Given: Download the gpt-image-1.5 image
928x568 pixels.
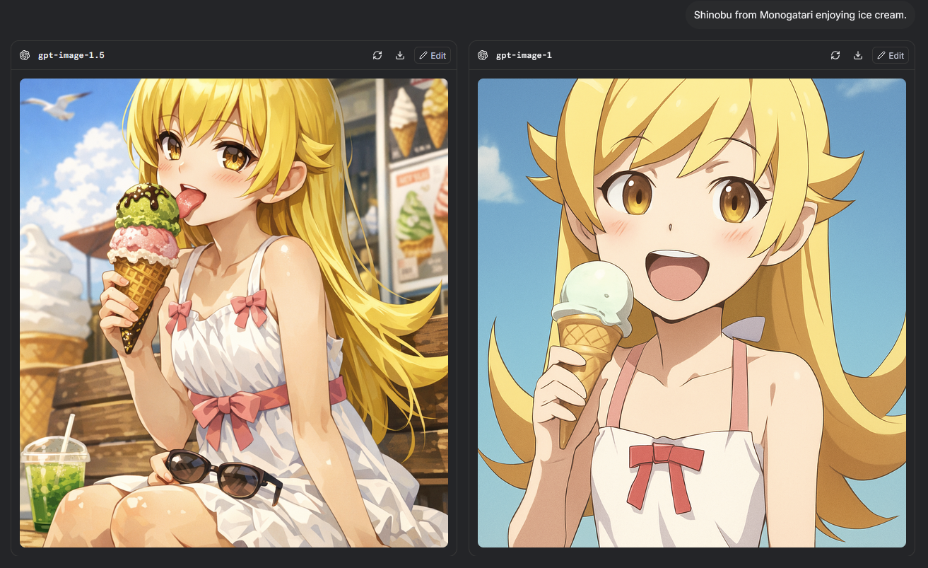Looking at the screenshot, I should tap(400, 55).
